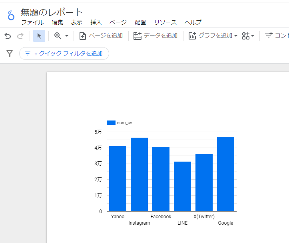Open the 挿入 menu

(x=96, y=22)
